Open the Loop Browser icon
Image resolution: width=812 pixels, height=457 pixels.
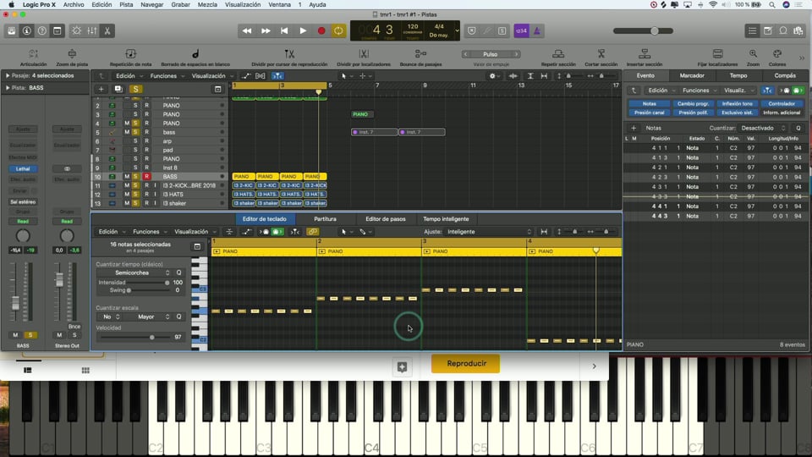783,30
